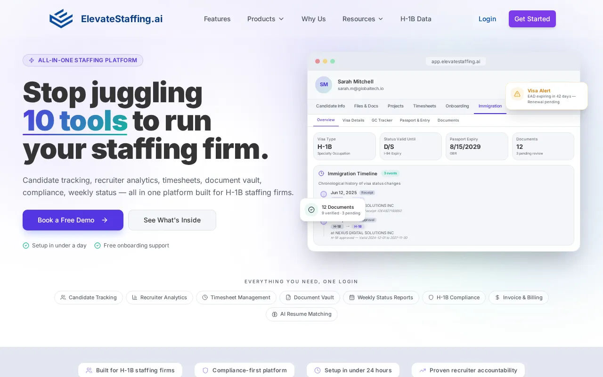Click the All-in-one Staffing Platform badge

click(83, 60)
